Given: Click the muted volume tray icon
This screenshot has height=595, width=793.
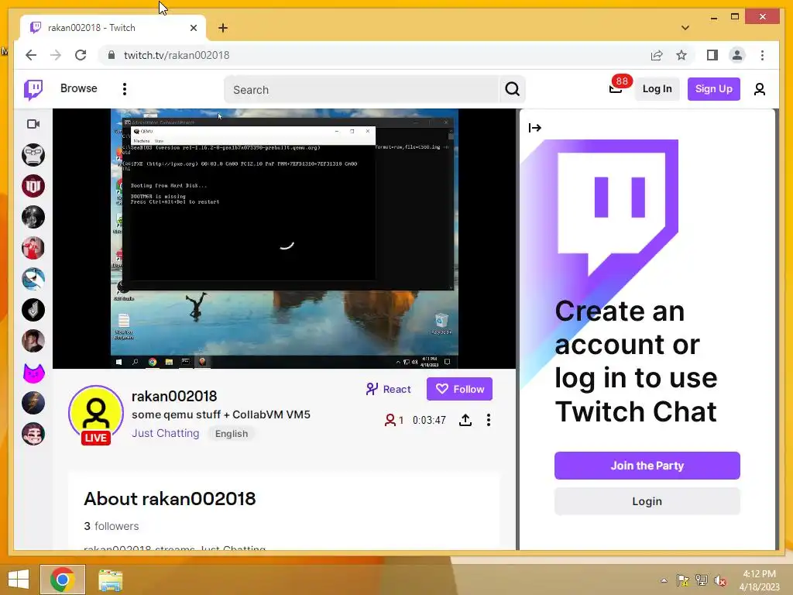Looking at the screenshot, I should tap(719, 580).
